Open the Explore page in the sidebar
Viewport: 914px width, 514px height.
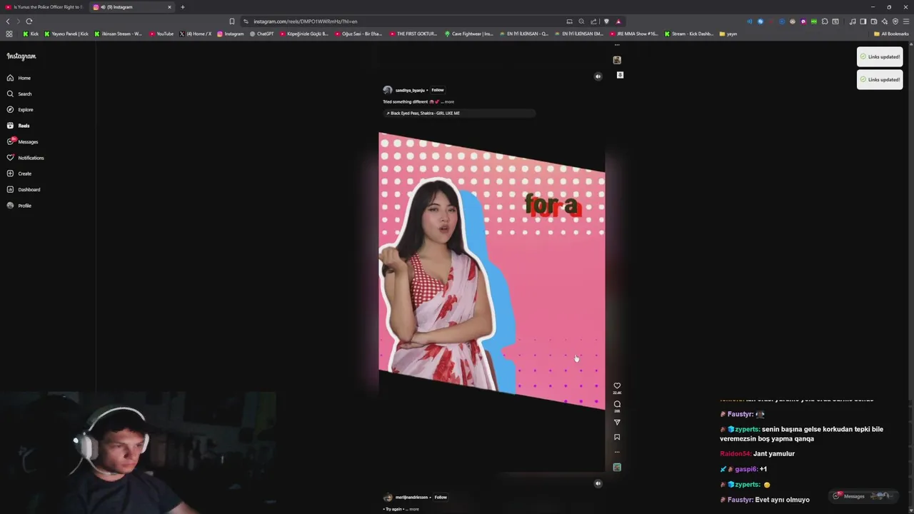pyautogui.click(x=20, y=109)
